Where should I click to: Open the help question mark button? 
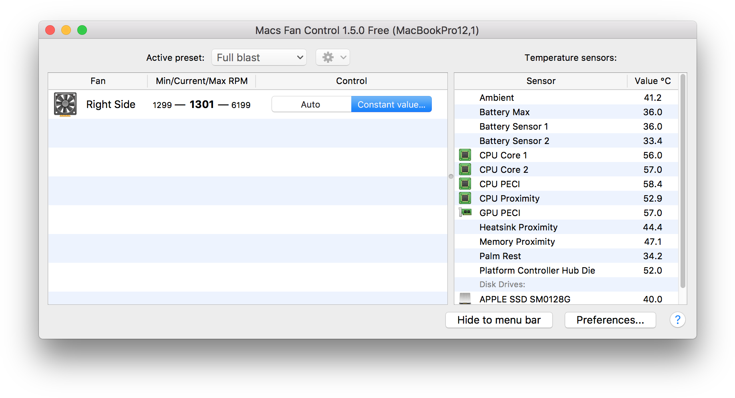point(677,320)
